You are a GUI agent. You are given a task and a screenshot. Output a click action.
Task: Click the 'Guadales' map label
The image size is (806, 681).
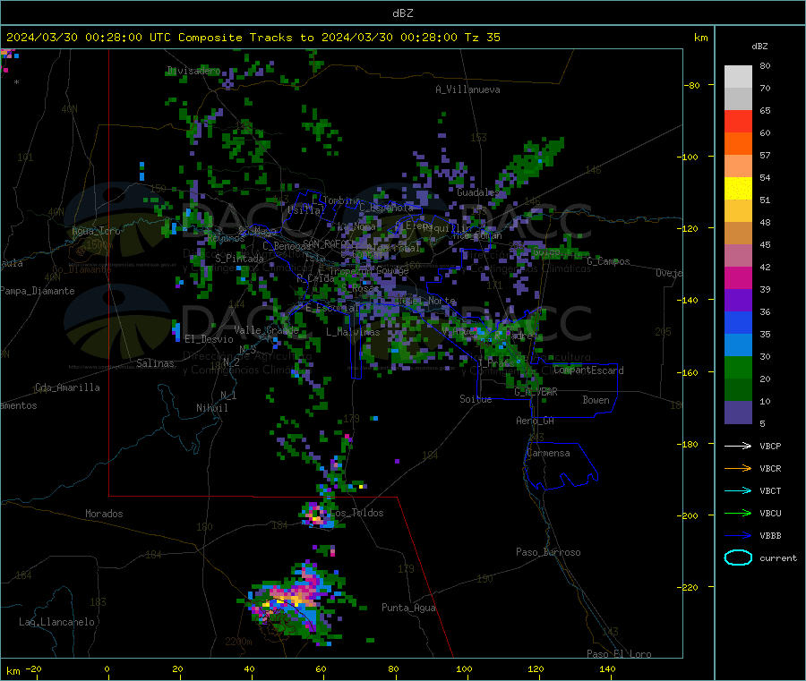[x=478, y=192]
